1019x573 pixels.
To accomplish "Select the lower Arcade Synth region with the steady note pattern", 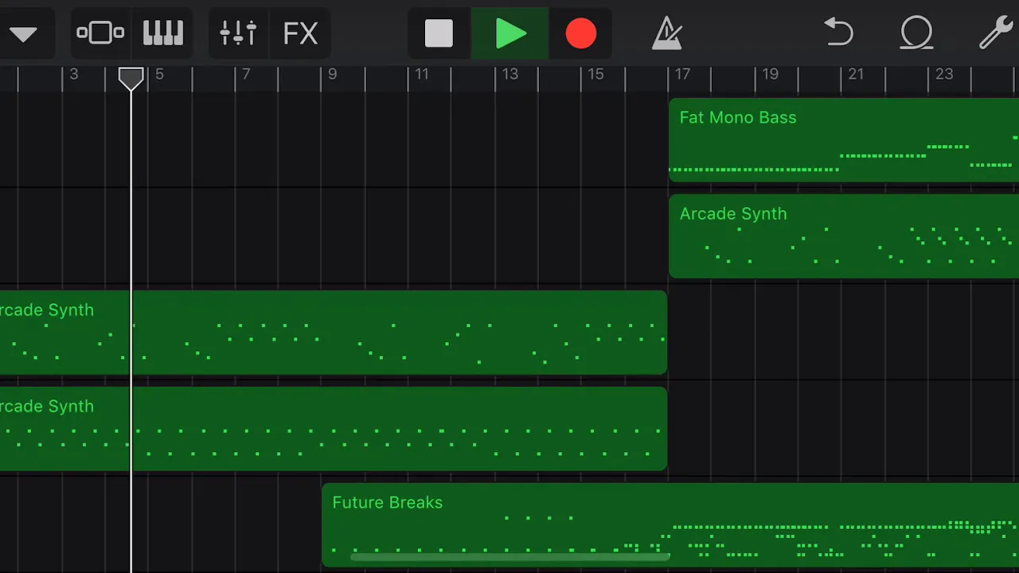I will pos(333,429).
